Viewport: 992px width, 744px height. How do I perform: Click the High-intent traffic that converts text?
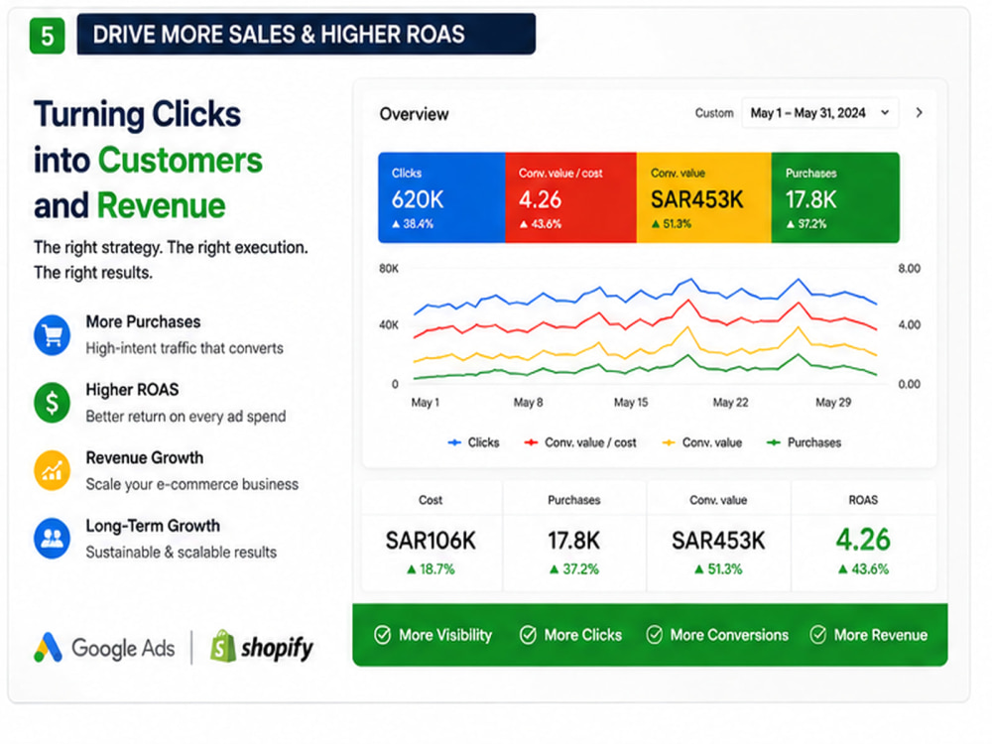coord(185,348)
